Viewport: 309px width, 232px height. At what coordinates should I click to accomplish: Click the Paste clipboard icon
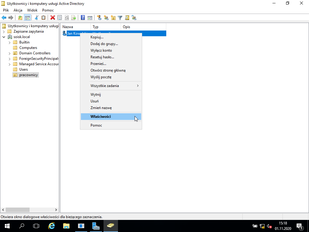point(43,18)
